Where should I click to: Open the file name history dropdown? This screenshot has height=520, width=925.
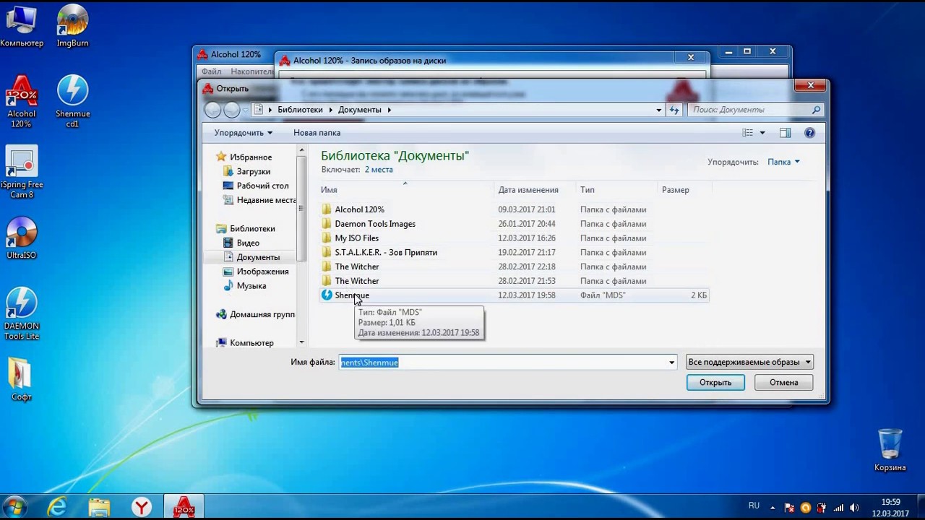tap(671, 363)
